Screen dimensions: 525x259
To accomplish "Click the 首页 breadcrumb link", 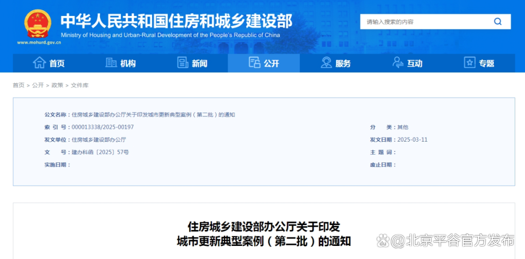I will pos(19,85).
